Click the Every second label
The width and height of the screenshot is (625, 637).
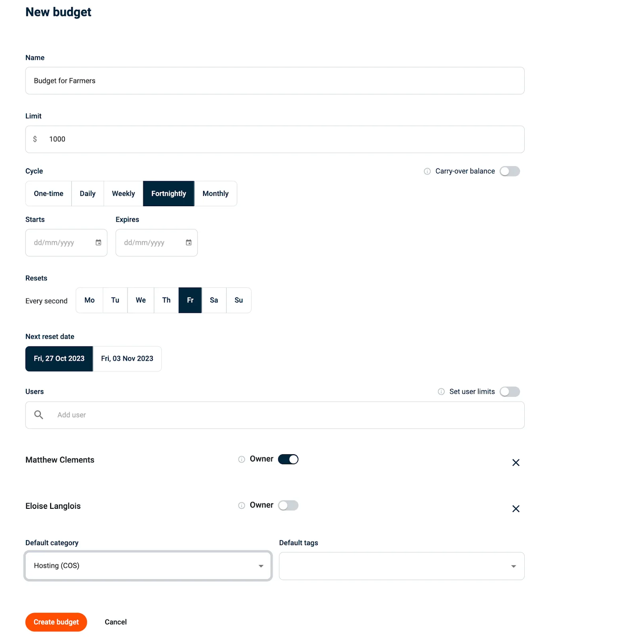coord(47,301)
